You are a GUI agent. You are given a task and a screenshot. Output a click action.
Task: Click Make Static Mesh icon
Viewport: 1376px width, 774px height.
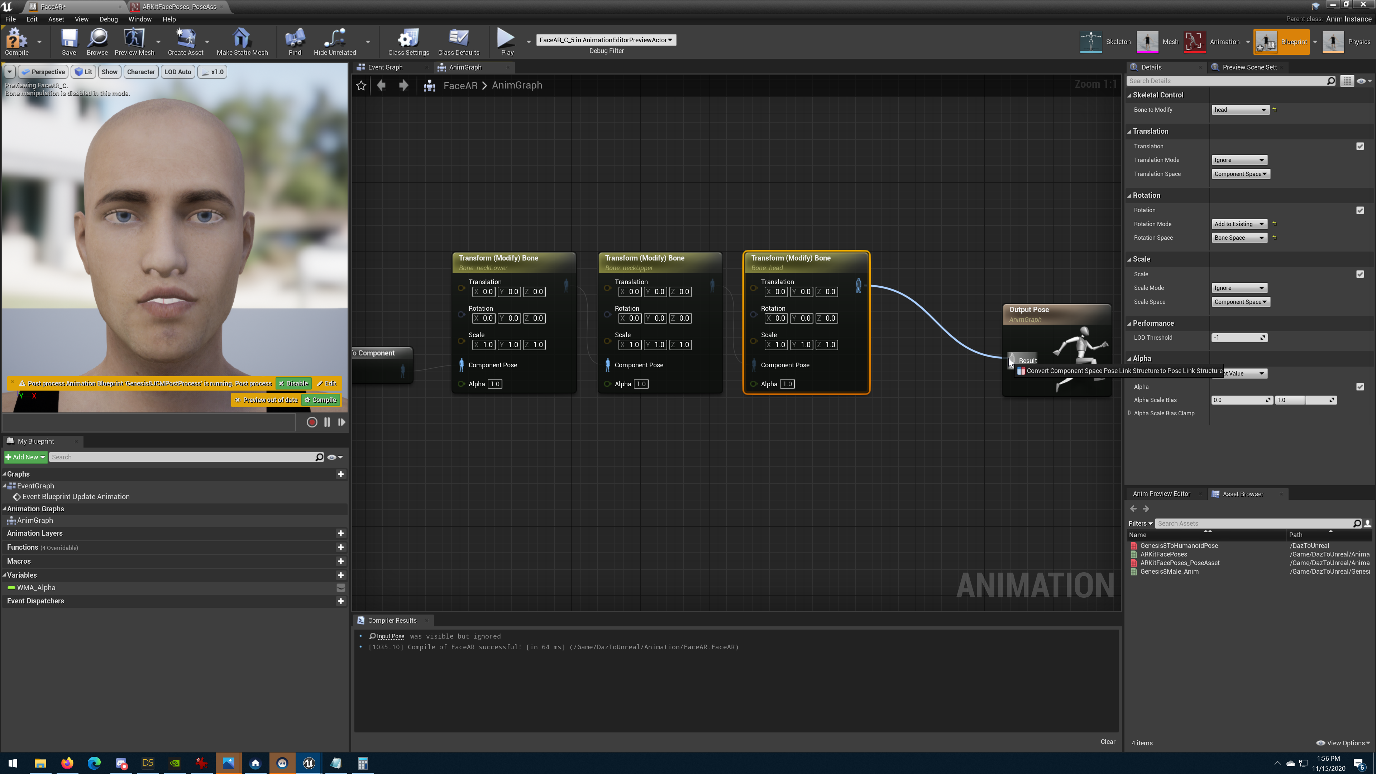(x=242, y=42)
